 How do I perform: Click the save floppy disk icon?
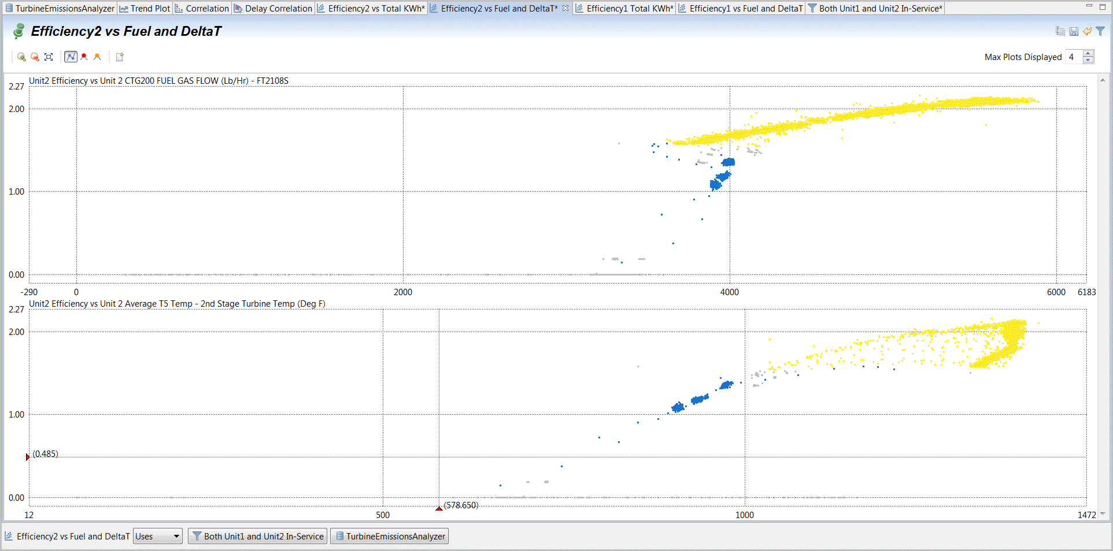1074,31
